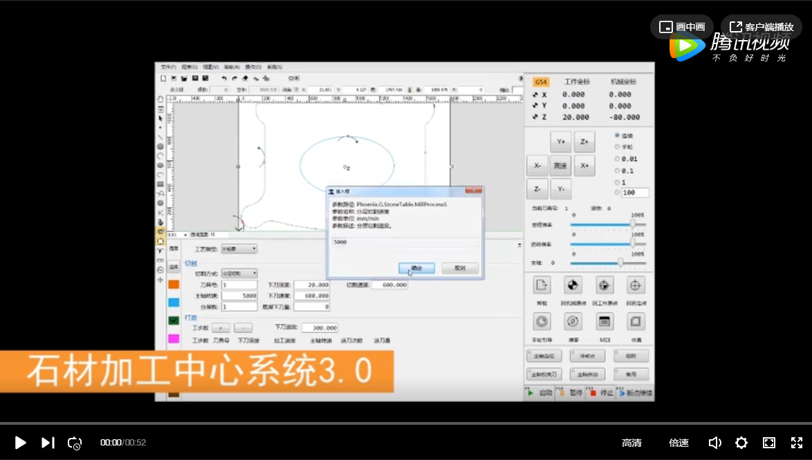Switch to full screen mode
The height and width of the screenshot is (460, 812).
point(796,443)
